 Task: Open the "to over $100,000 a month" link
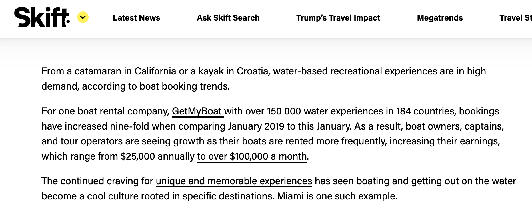(x=252, y=156)
